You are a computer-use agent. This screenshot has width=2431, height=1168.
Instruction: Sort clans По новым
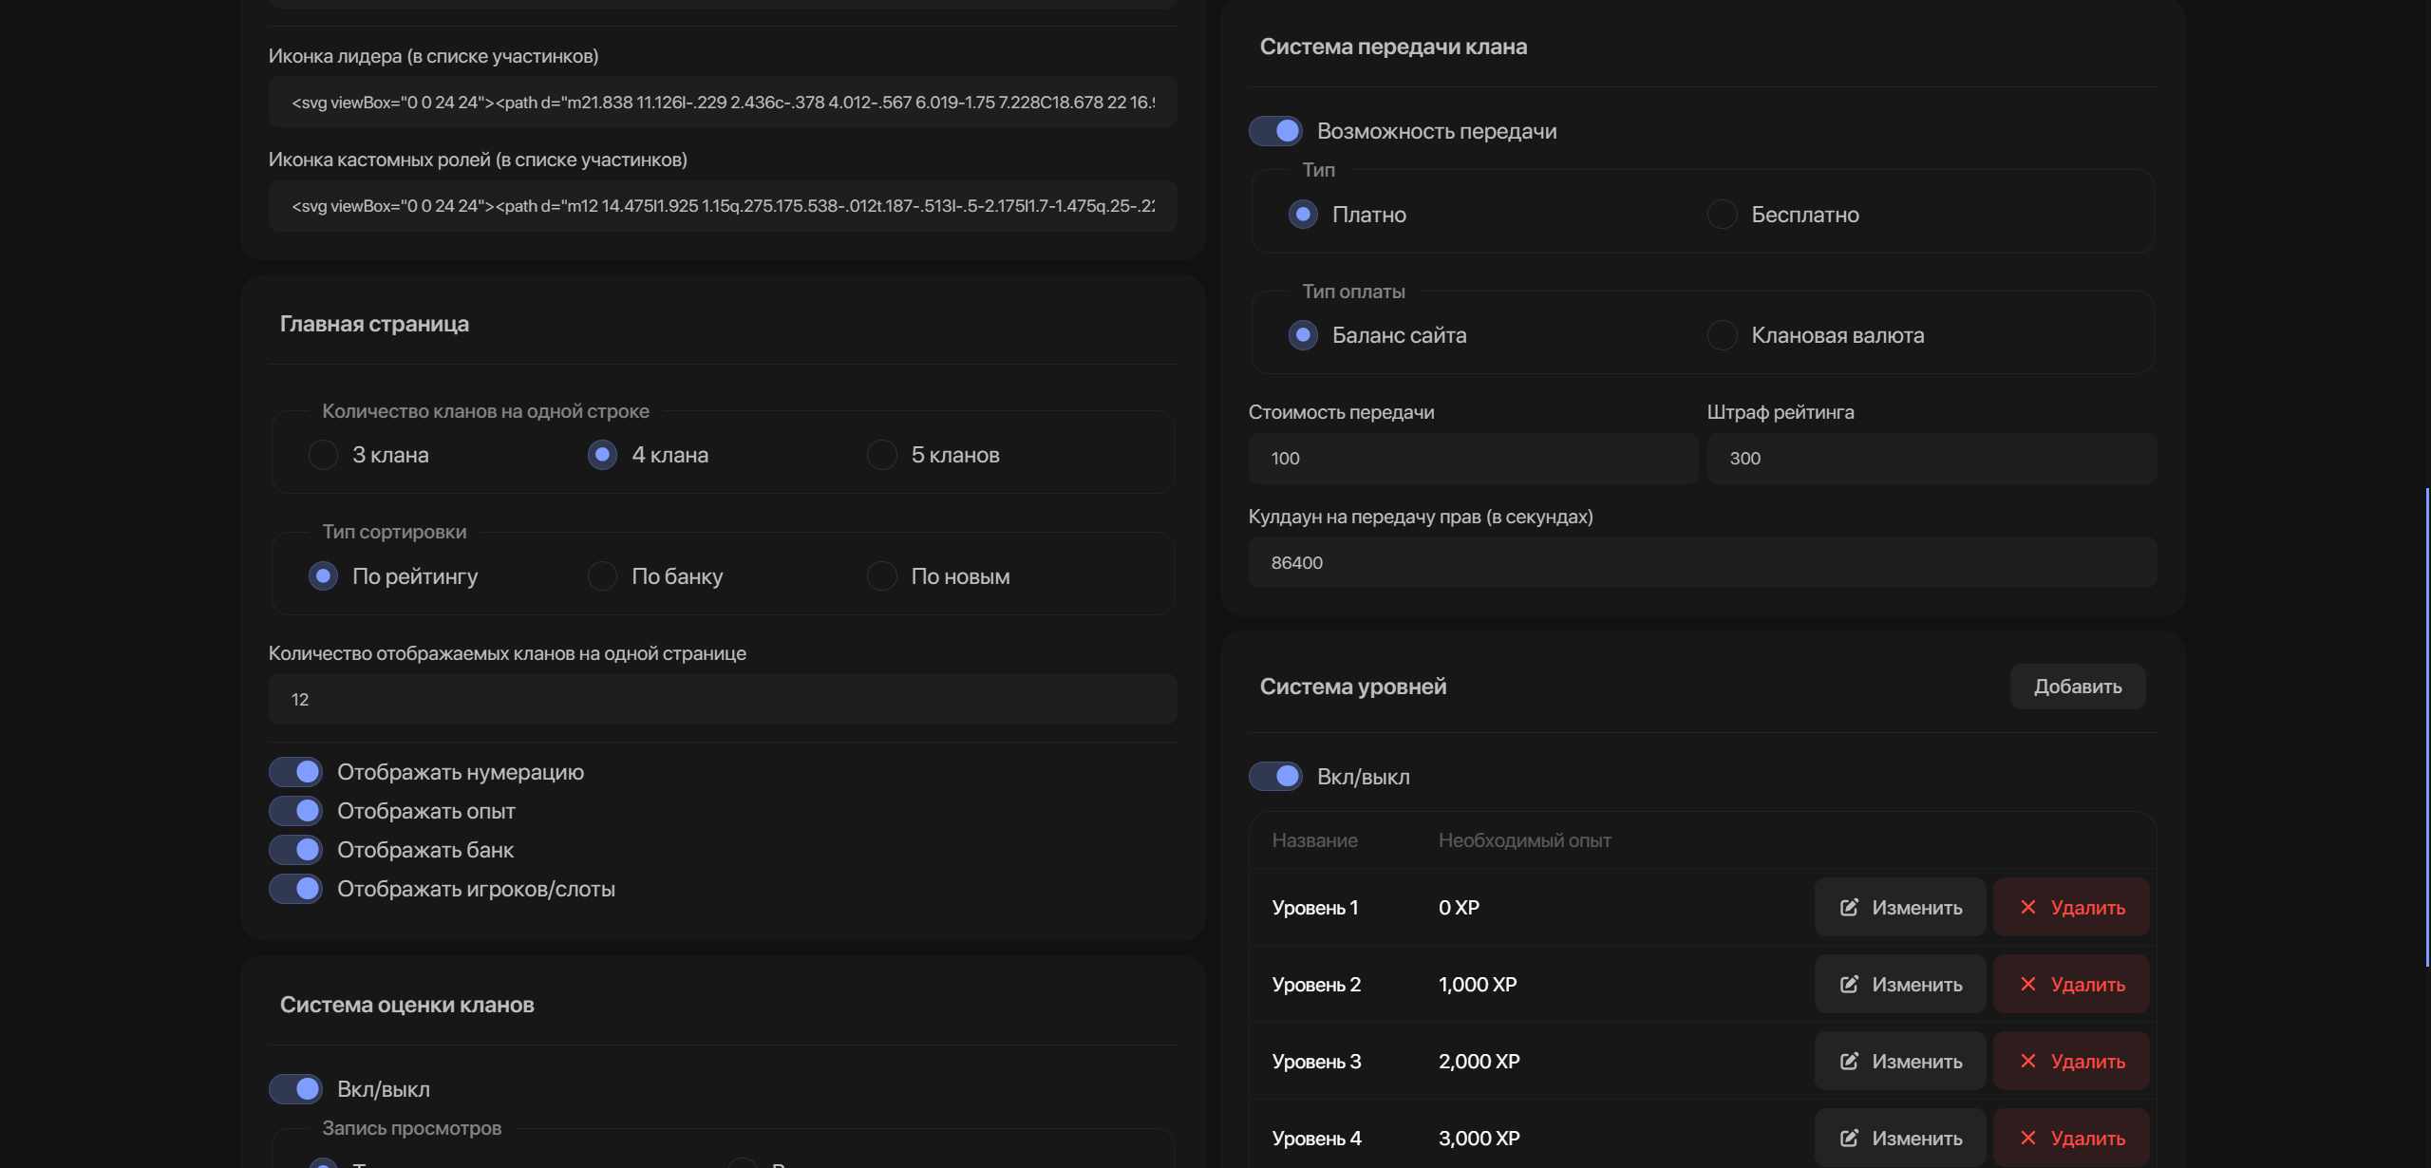[x=882, y=576]
